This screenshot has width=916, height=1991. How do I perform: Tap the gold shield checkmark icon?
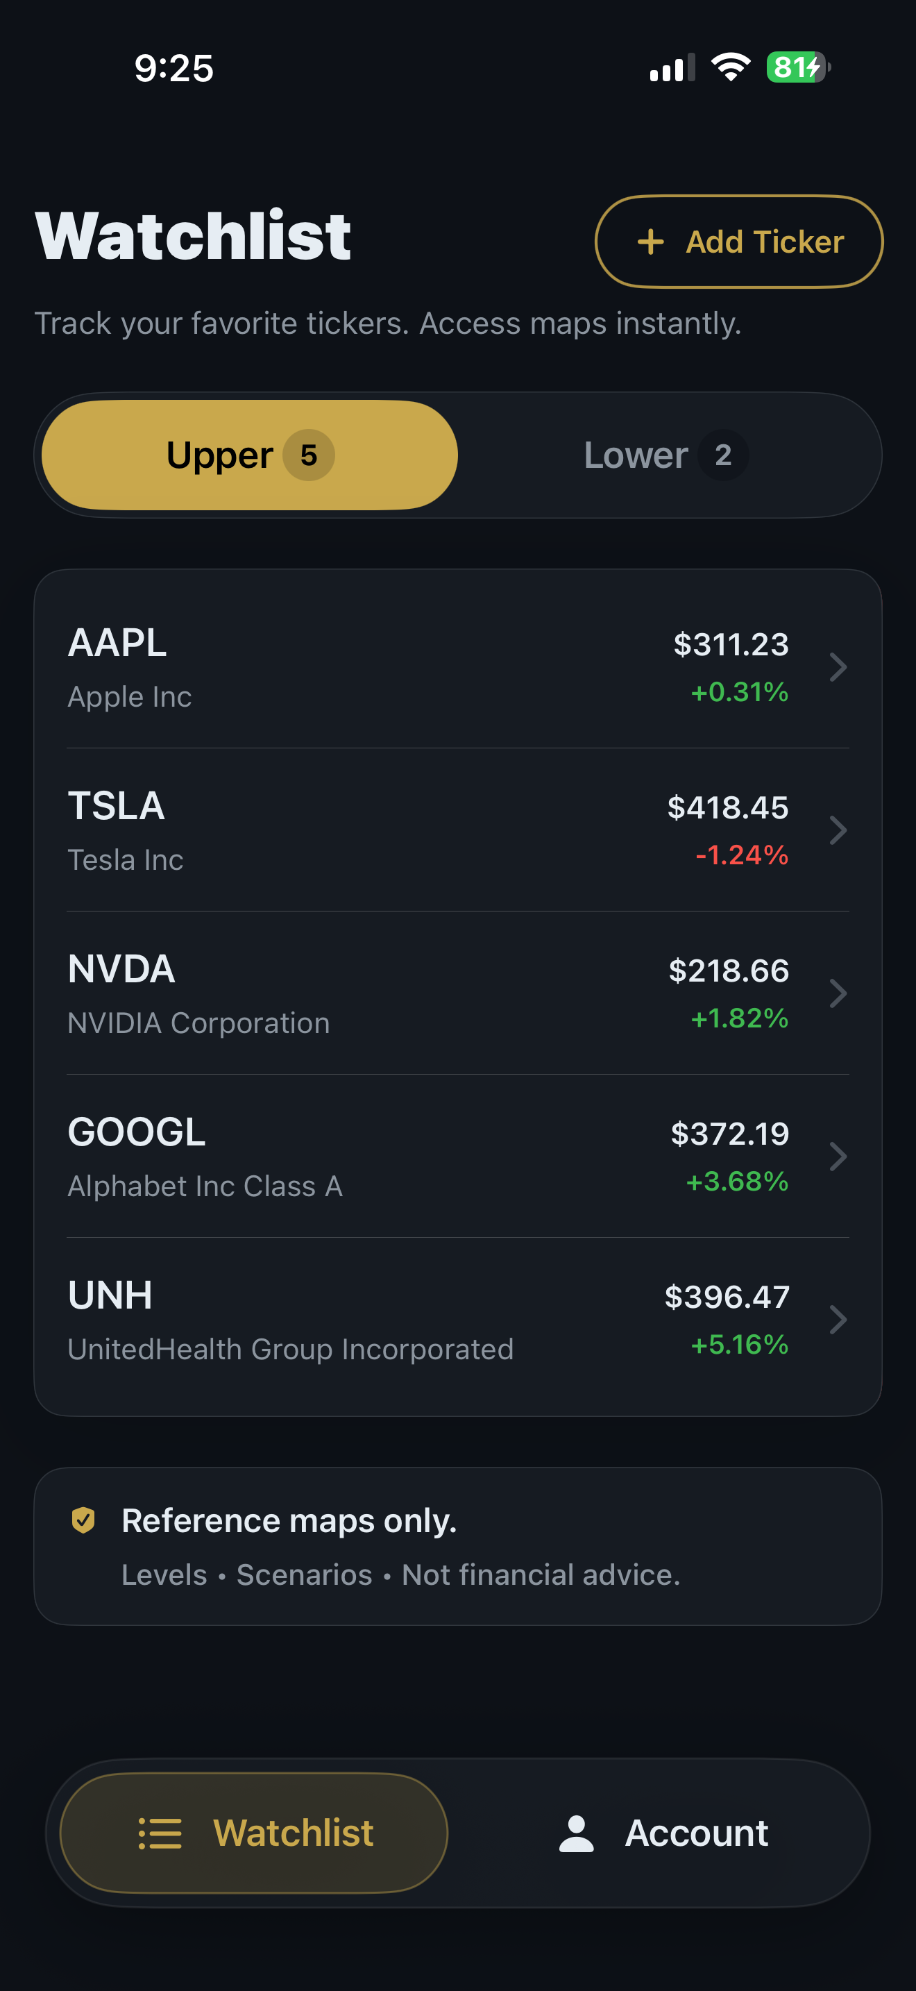pos(83,1520)
